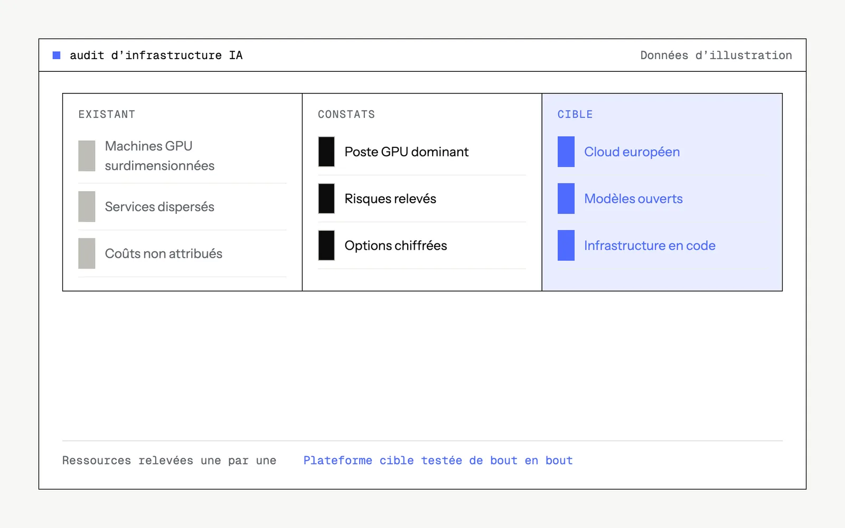Click the title 'audit d'infrastructure IA'
The image size is (845, 528).
(156, 55)
